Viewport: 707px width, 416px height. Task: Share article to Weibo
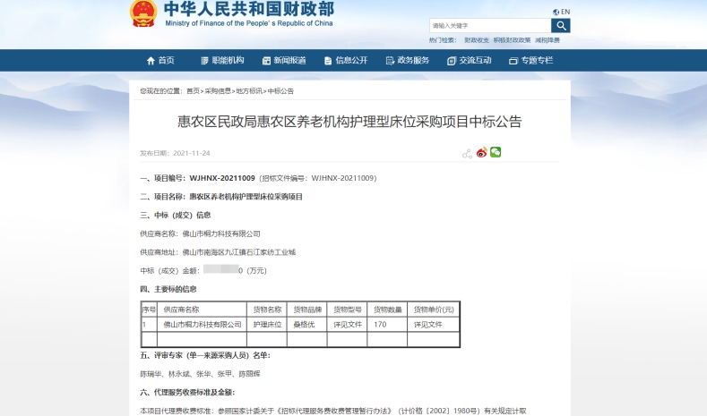point(481,153)
